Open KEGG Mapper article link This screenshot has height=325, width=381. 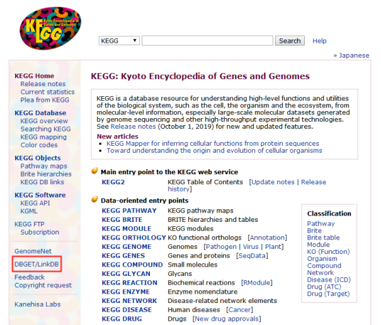pos(213,143)
